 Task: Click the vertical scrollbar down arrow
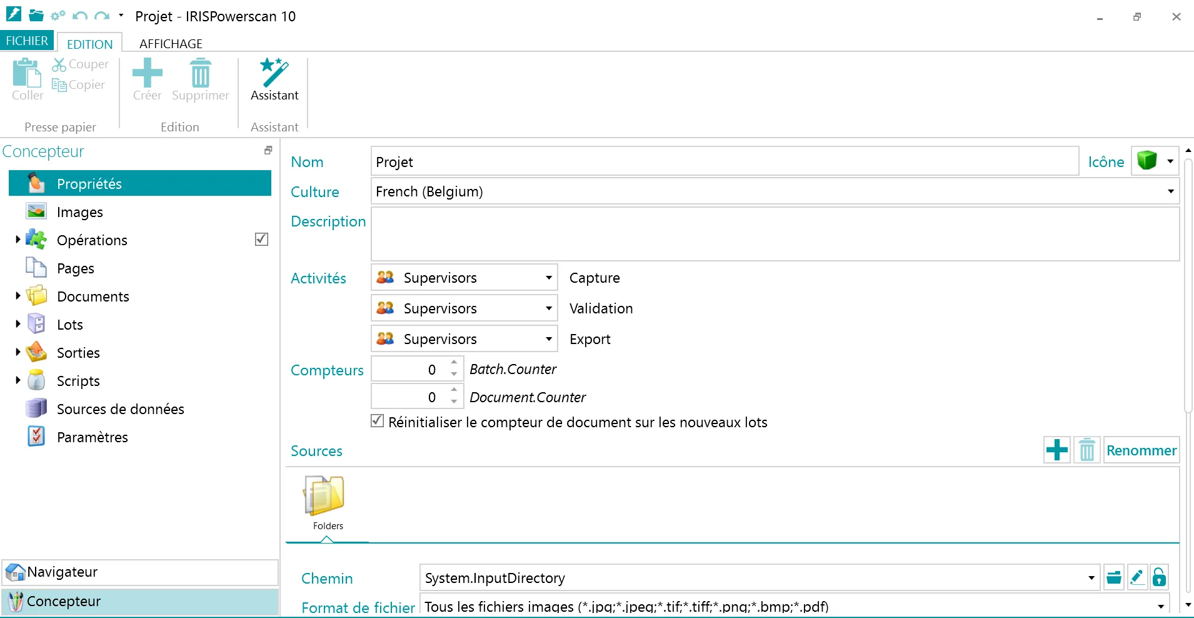(x=1188, y=605)
